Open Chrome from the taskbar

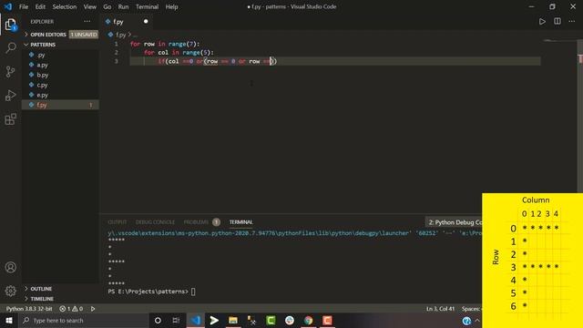308,320
